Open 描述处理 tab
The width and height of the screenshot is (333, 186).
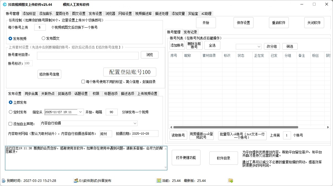tap(162, 14)
